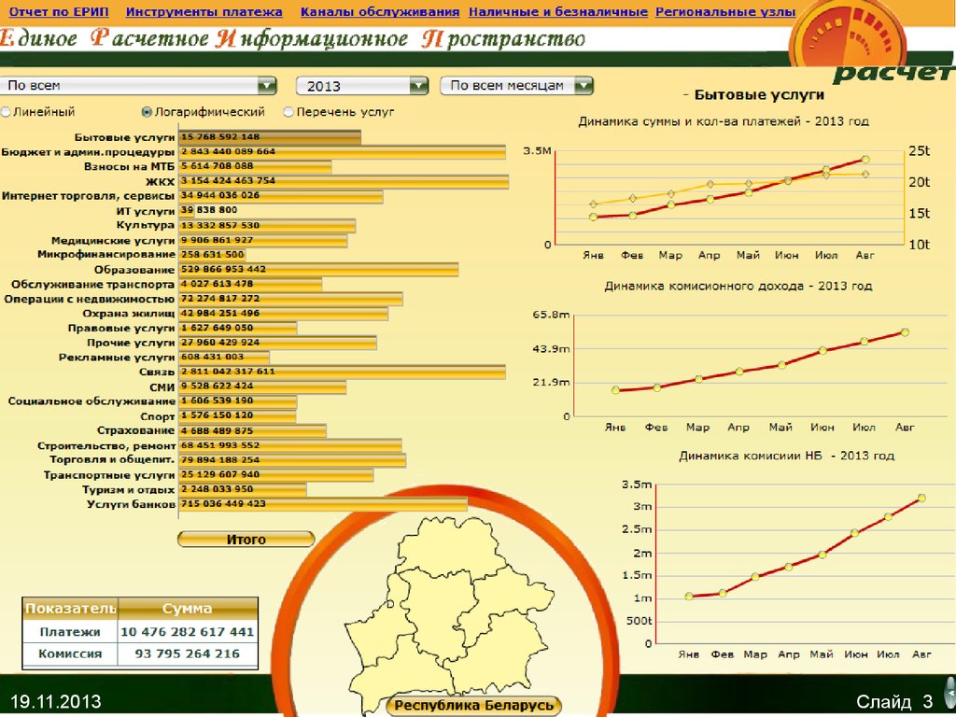Select the Культура bar
Screen dimensions: 956x717
267,226
